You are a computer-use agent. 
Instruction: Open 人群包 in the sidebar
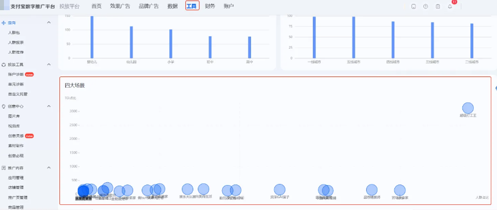(14, 33)
